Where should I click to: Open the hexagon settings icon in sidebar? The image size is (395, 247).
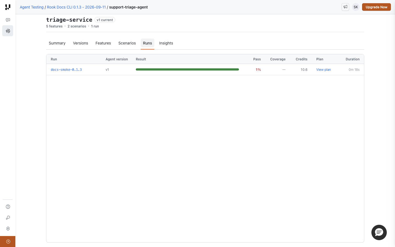pos(8,229)
